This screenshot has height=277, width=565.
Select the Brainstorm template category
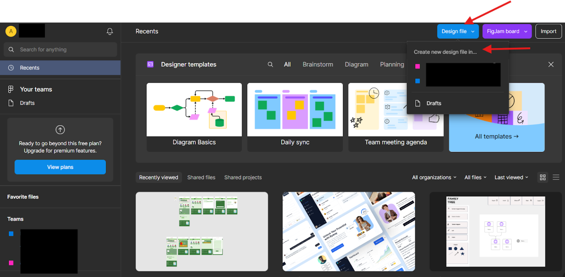(318, 64)
